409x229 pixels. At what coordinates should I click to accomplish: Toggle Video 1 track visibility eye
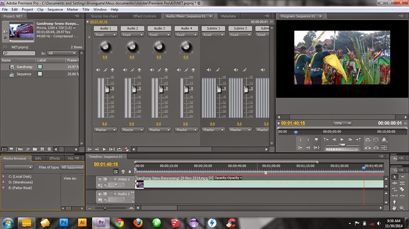101,179
